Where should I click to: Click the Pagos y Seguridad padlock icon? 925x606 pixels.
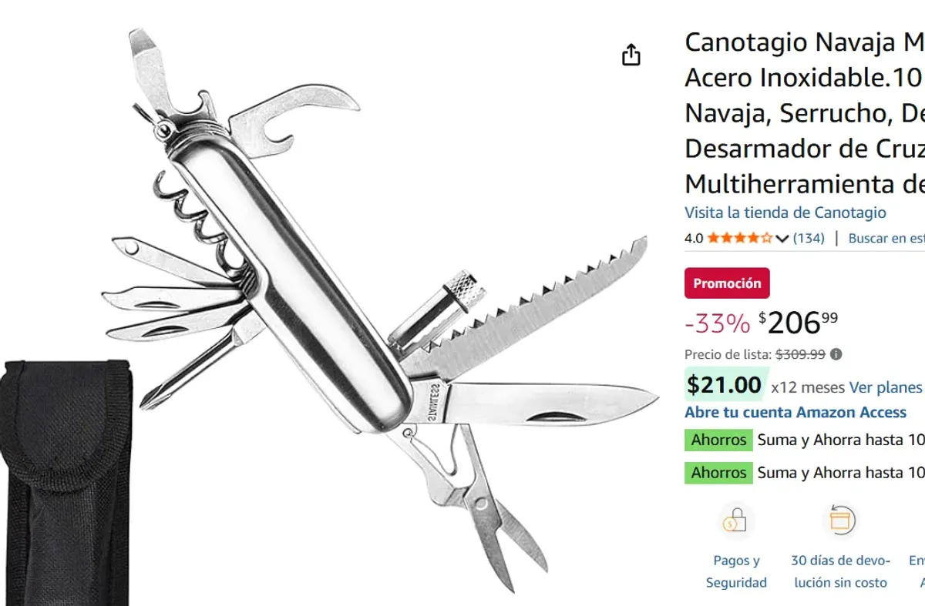[x=735, y=522]
